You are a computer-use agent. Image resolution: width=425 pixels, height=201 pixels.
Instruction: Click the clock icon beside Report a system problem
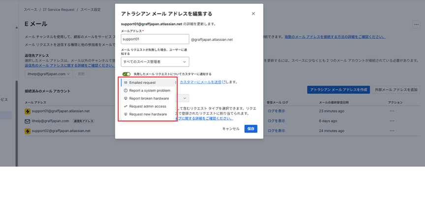click(125, 90)
